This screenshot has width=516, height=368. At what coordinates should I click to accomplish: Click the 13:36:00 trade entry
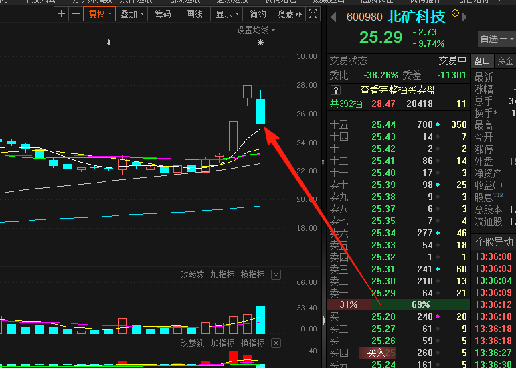pos(493,256)
